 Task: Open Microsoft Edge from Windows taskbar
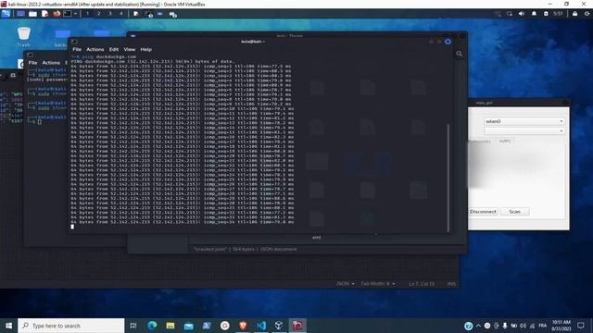[x=152, y=326]
